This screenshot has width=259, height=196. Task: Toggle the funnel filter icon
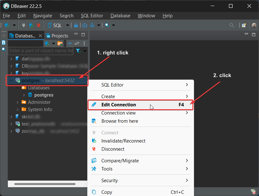[78, 51]
